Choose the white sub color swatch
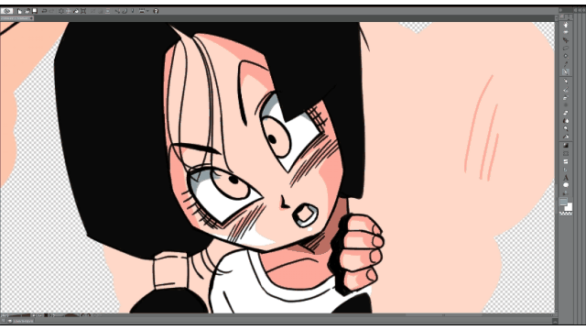 (x=570, y=208)
